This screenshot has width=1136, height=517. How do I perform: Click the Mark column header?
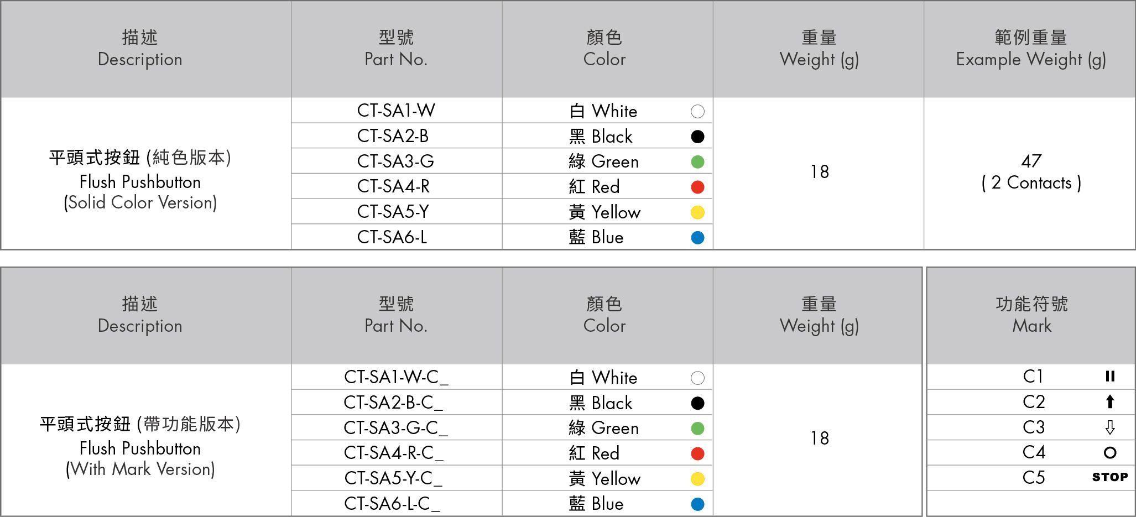(1031, 315)
